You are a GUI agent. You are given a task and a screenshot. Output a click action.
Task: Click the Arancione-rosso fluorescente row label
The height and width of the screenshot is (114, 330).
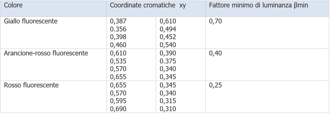click(46, 53)
